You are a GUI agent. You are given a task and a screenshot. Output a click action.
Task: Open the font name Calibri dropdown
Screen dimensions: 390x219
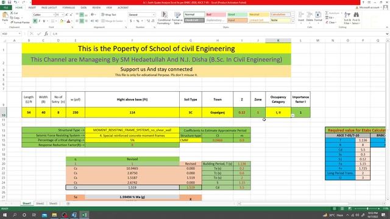54,15
